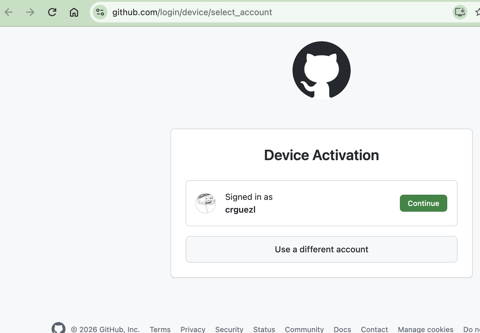Screen dimensions: 480x333
Task: Click the browser forward arrow
Action: point(30,12)
